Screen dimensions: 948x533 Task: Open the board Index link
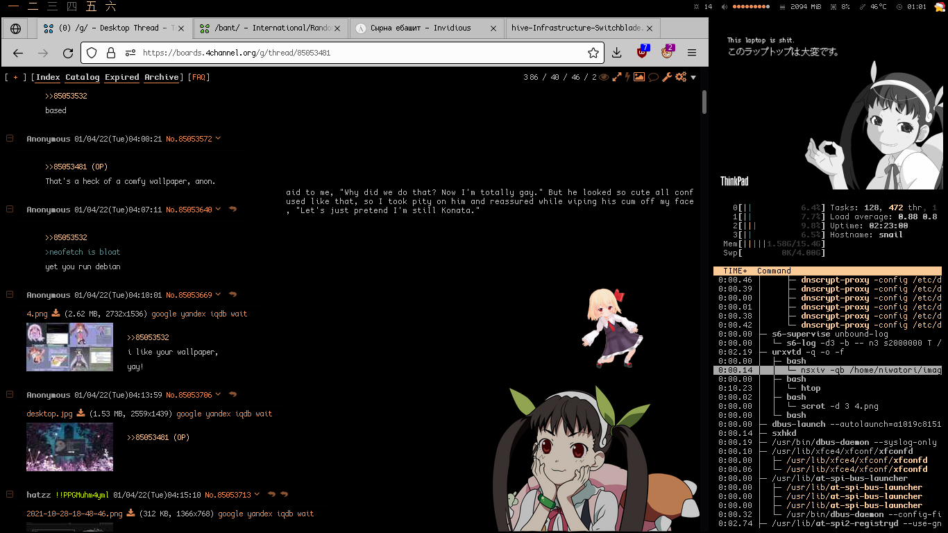coord(48,77)
